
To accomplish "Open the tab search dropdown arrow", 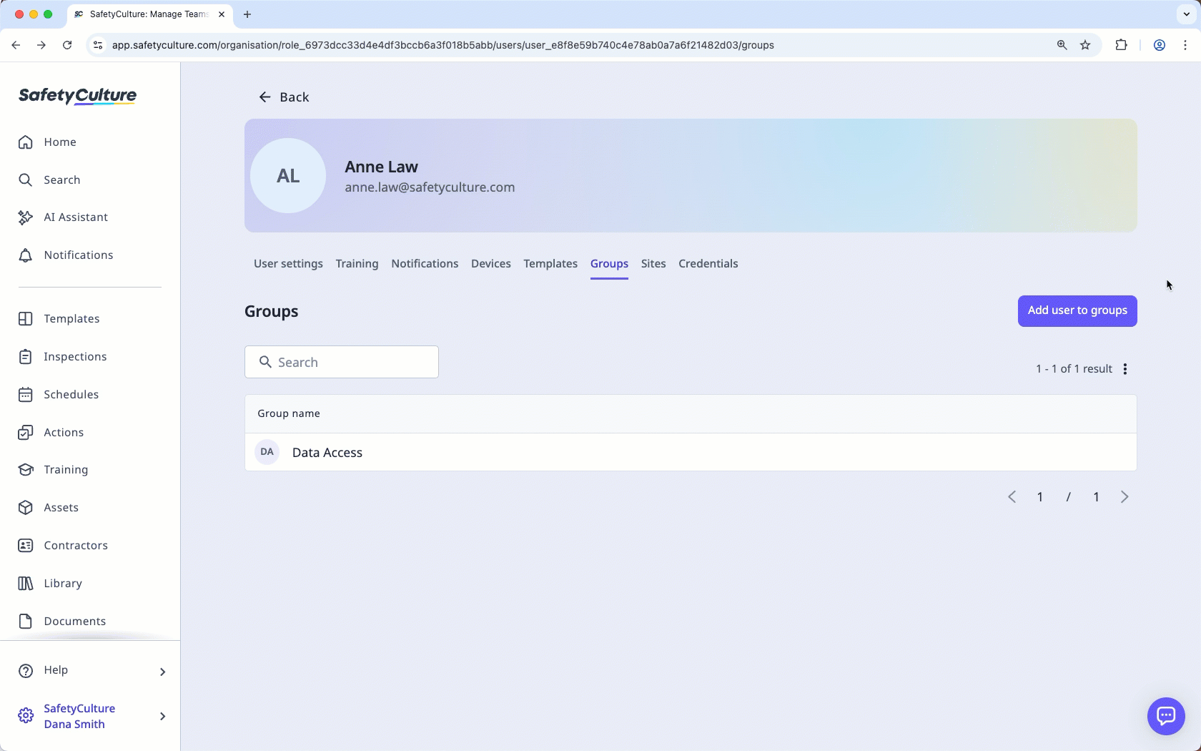I will pyautogui.click(x=1187, y=14).
